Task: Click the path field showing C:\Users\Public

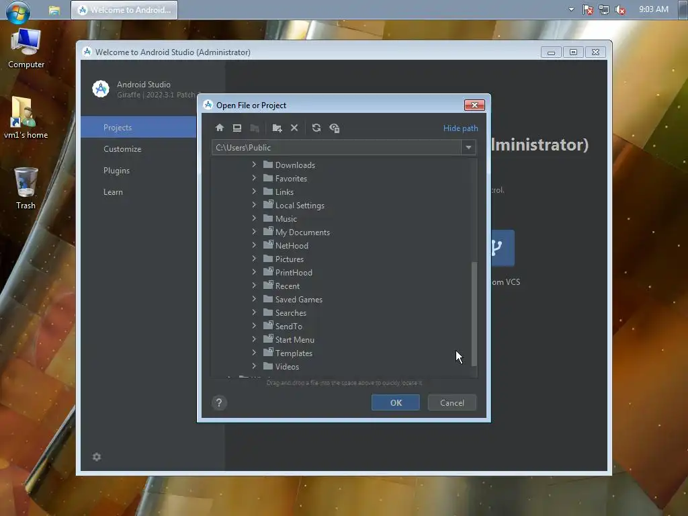Action: [x=337, y=147]
